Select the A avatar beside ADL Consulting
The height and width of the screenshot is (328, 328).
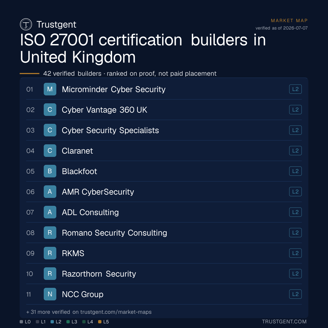[x=50, y=212]
